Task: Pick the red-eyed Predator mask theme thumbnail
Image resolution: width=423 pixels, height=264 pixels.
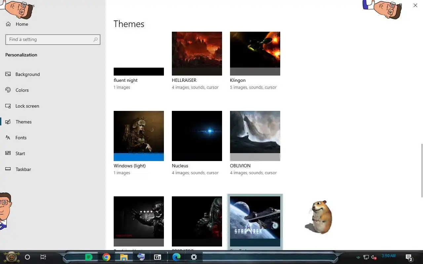Action: tap(197, 221)
